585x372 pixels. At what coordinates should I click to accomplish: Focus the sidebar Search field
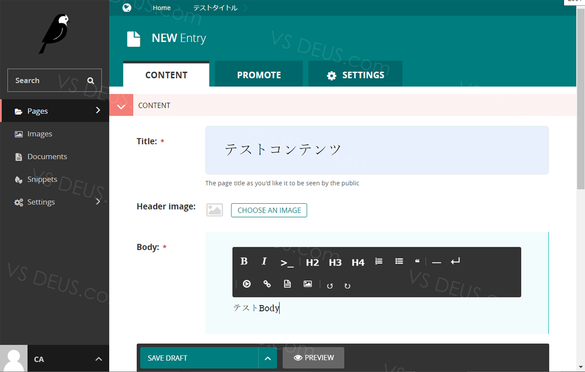(55, 80)
